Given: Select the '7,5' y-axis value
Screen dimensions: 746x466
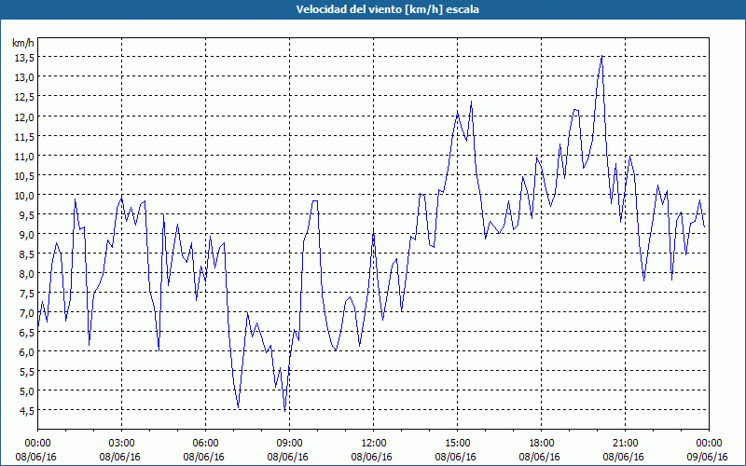Looking at the screenshot, I should coord(27,294).
